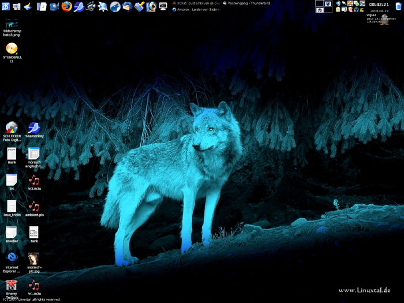404x303 pixels.
Task: Open the KDE K menu
Action: pyautogui.click(x=5, y=6)
